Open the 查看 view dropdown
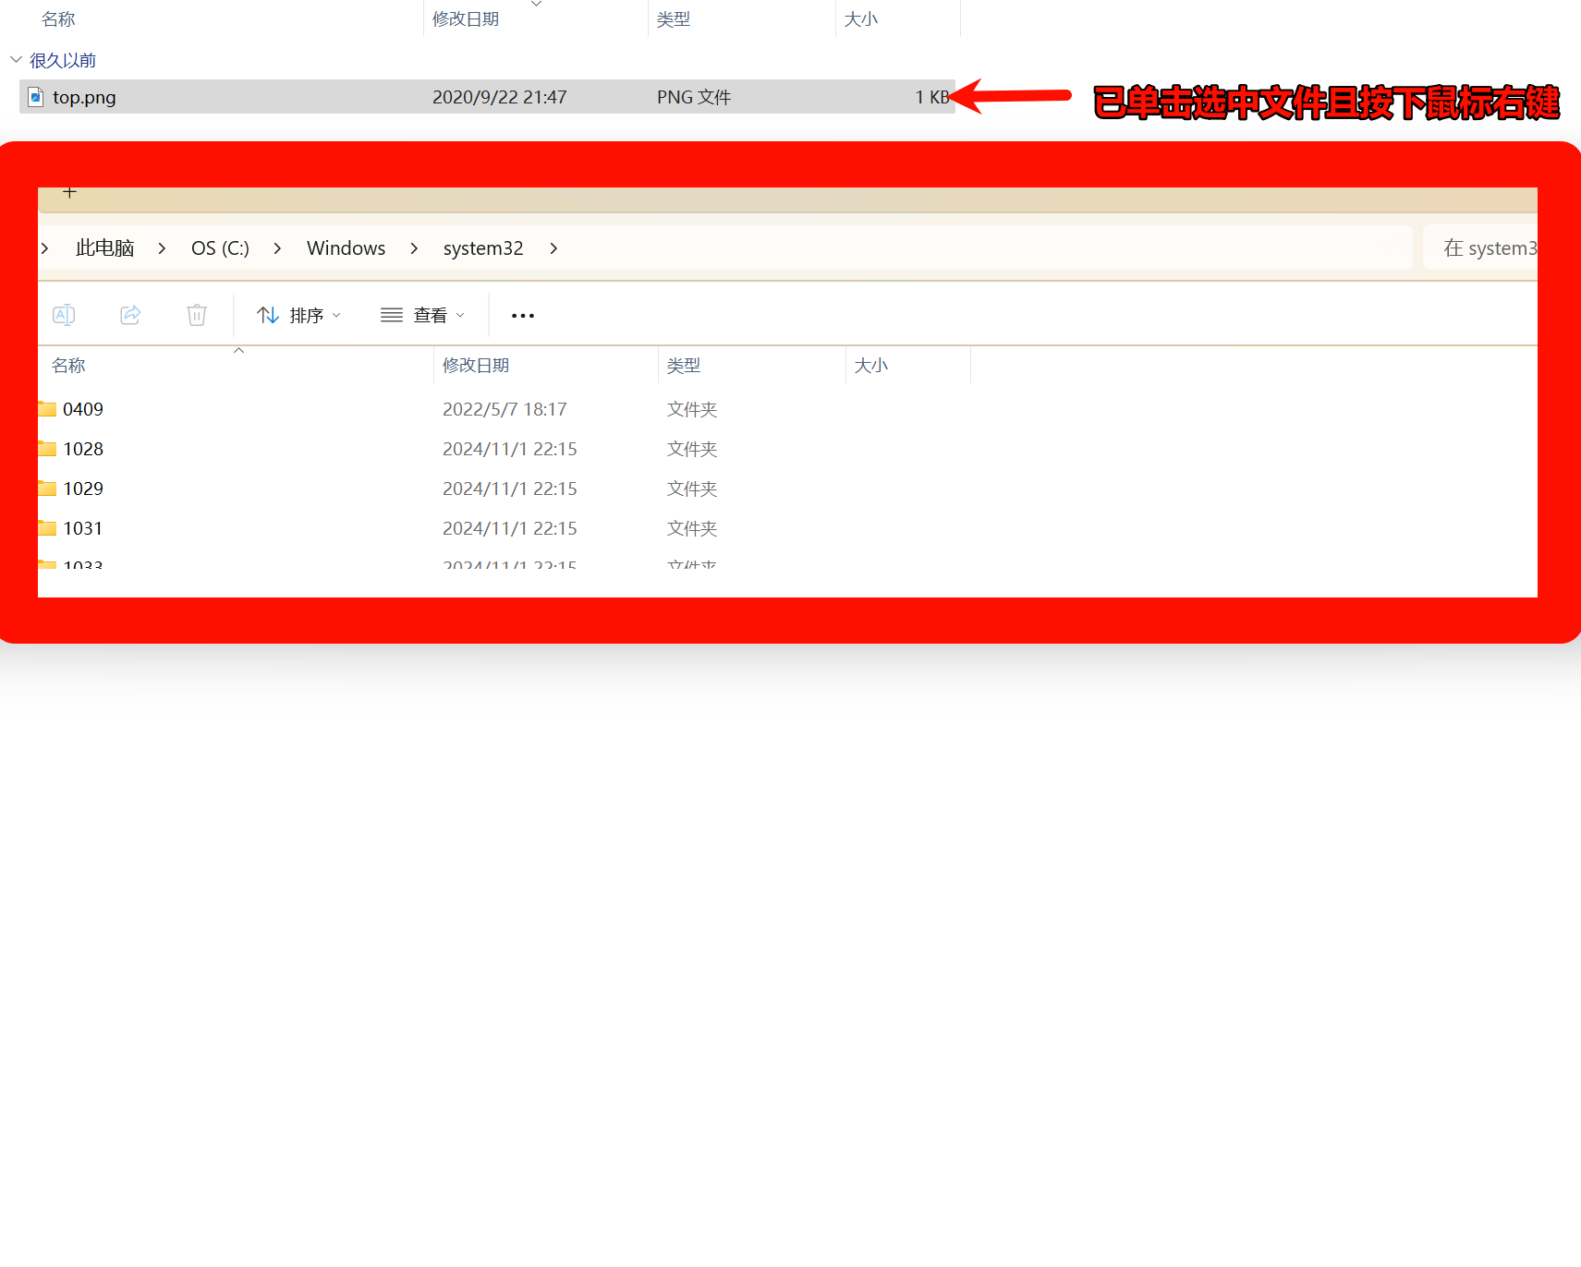 tap(422, 315)
